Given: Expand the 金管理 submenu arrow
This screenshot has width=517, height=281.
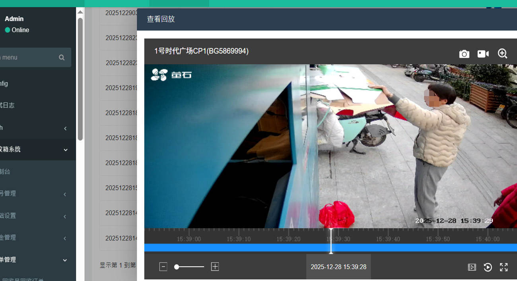Looking at the screenshot, I should 65,238.
